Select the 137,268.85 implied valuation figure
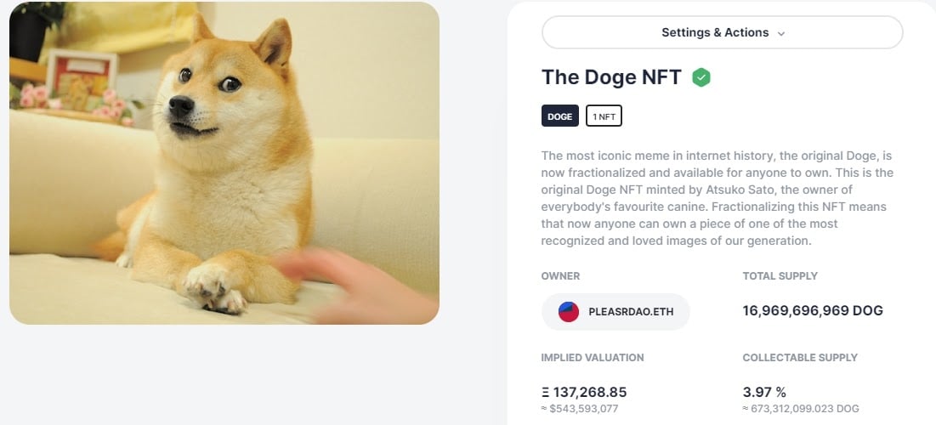936x425 pixels. (590, 392)
